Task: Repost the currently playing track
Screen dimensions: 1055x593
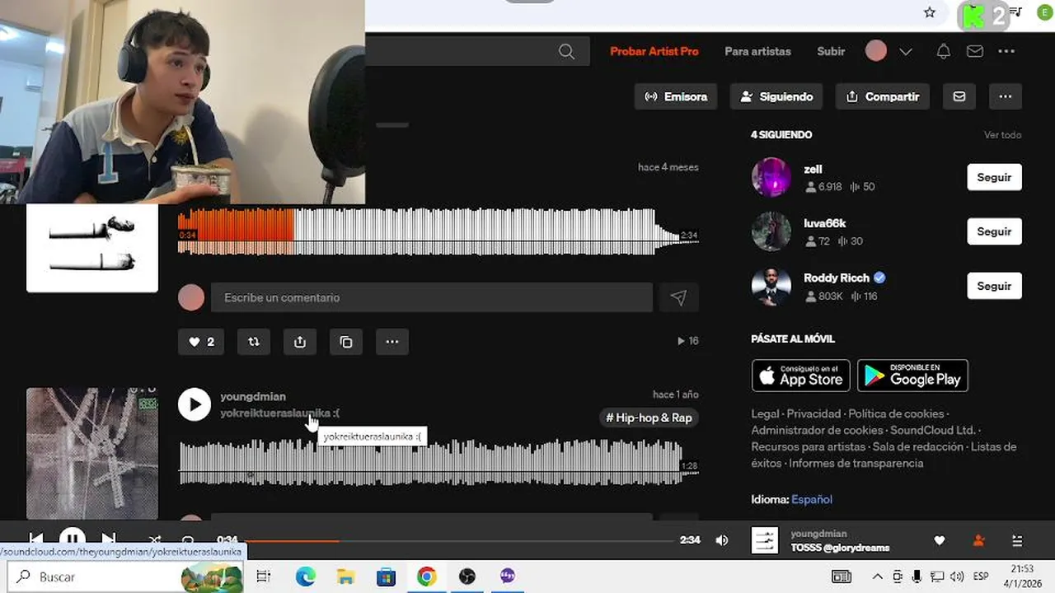Action: click(x=254, y=342)
